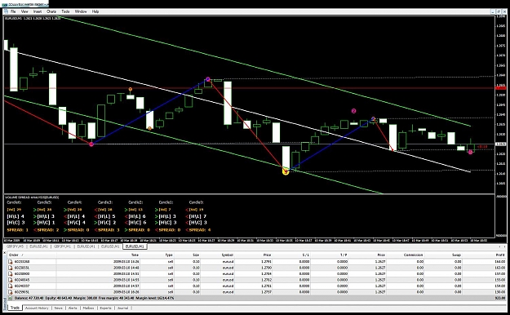The height and width of the screenshot is (315, 510).
Task: Click the profit value 164.00
Action: point(500,261)
